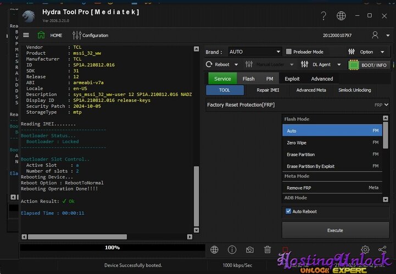This screenshot has height=274, width=396.
Task: Open settings with the bottom gear icon
Action: click(x=365, y=250)
